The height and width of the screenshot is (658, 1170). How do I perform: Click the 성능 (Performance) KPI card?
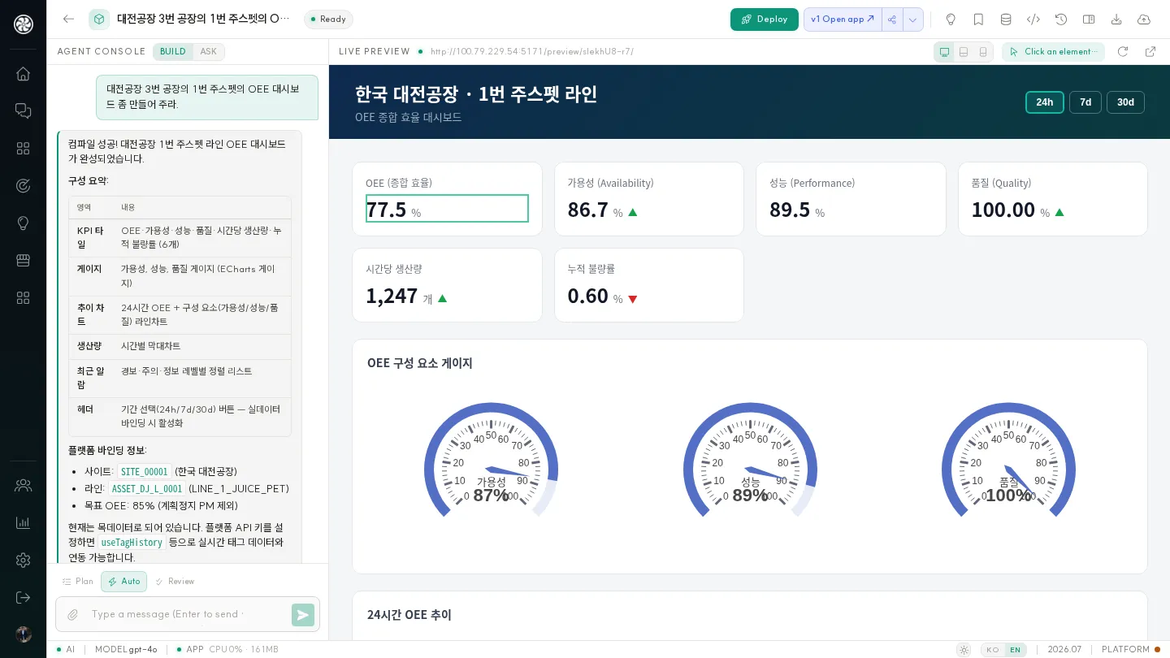pyautogui.click(x=851, y=199)
